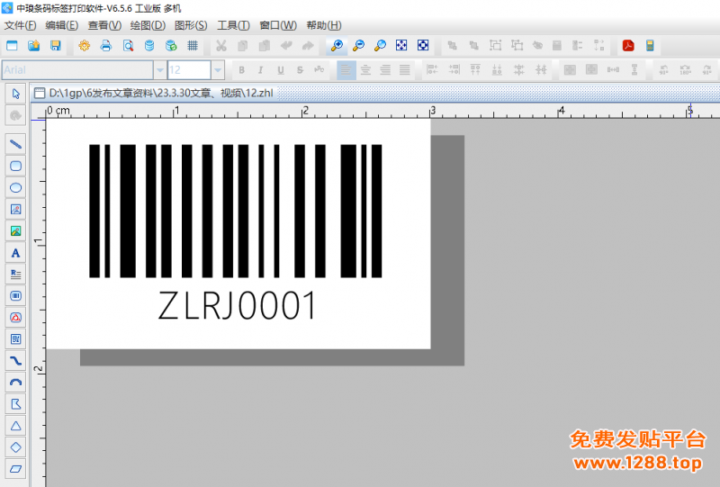The width and height of the screenshot is (720, 487).
Task: Open print preview icon
Action: coord(128,46)
